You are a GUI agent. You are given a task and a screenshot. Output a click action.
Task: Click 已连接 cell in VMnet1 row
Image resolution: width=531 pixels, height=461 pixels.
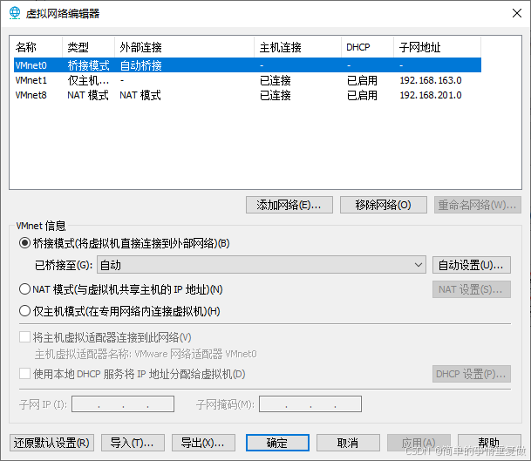(276, 80)
